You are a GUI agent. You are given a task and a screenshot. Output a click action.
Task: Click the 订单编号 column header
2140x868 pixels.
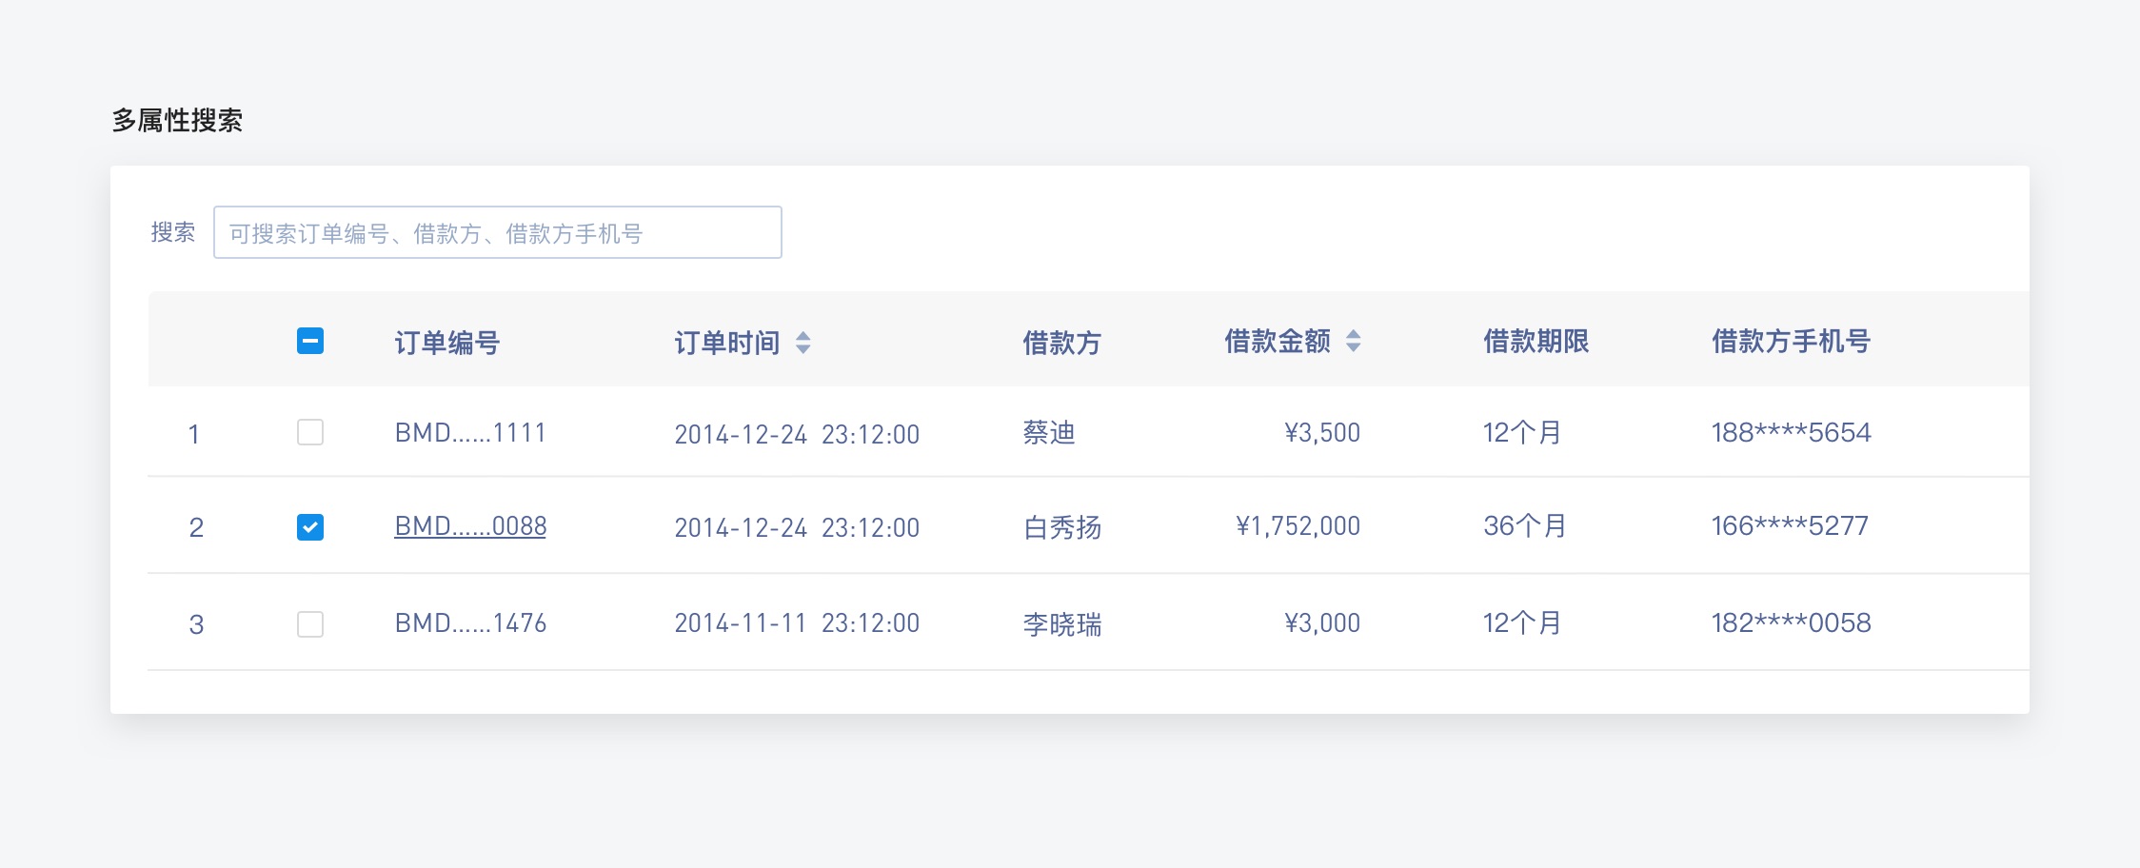tap(446, 343)
